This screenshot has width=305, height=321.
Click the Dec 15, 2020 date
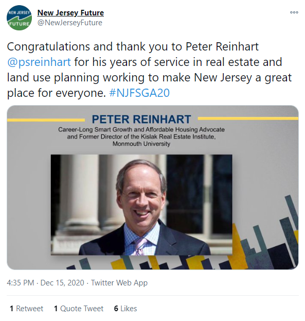[x=62, y=283]
